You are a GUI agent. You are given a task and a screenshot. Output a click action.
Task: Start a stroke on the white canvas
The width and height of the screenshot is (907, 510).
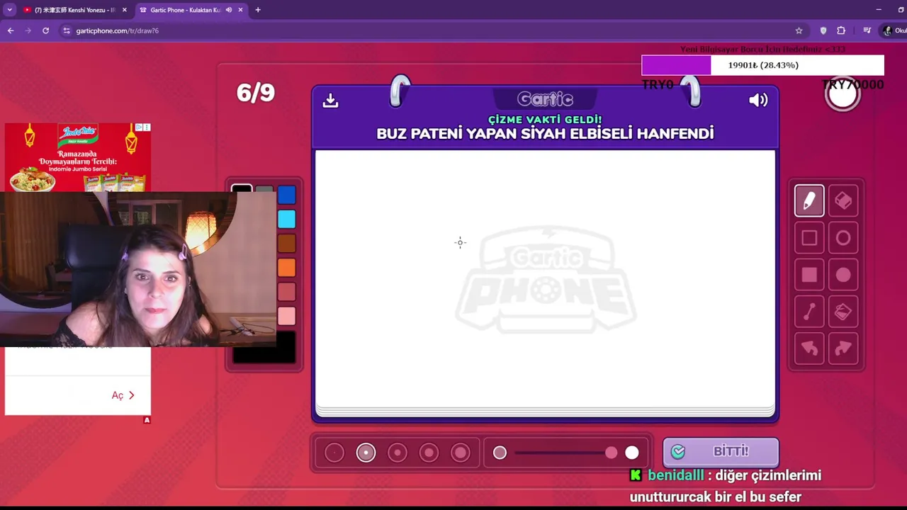tap(545, 278)
